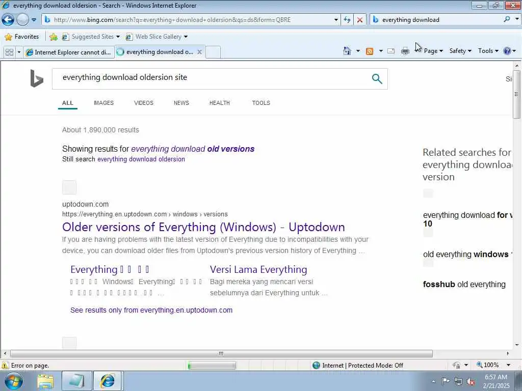Viewport: 522px width, 391px height.
Task: Close the 'everything download o...' tab
Action: click(x=199, y=52)
